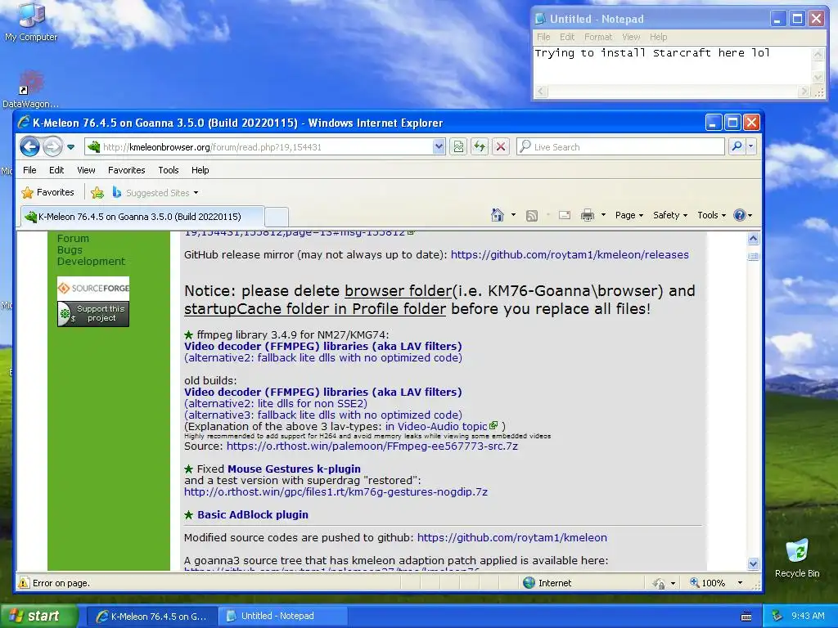Click the Compatibility View icon
Image resolution: width=838 pixels, height=628 pixels.
[458, 146]
